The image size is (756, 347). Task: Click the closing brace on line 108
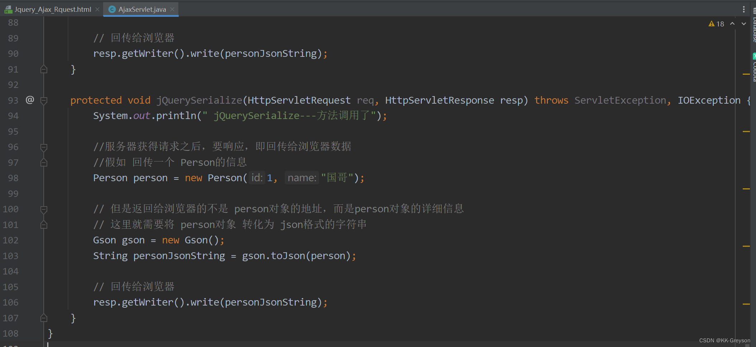point(50,333)
